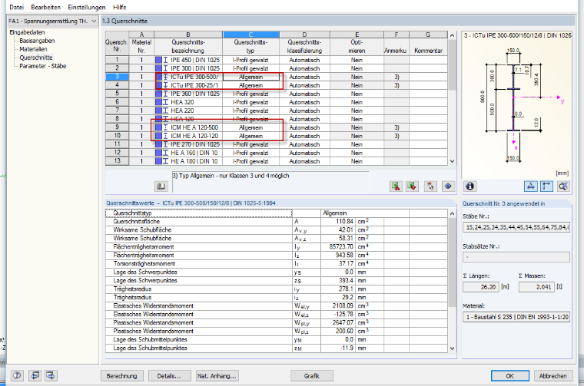Open the cross-section library book icon

161,186
